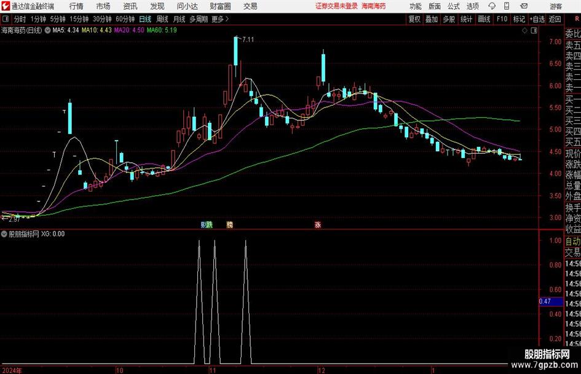Open the 发现 menu

coord(157,6)
